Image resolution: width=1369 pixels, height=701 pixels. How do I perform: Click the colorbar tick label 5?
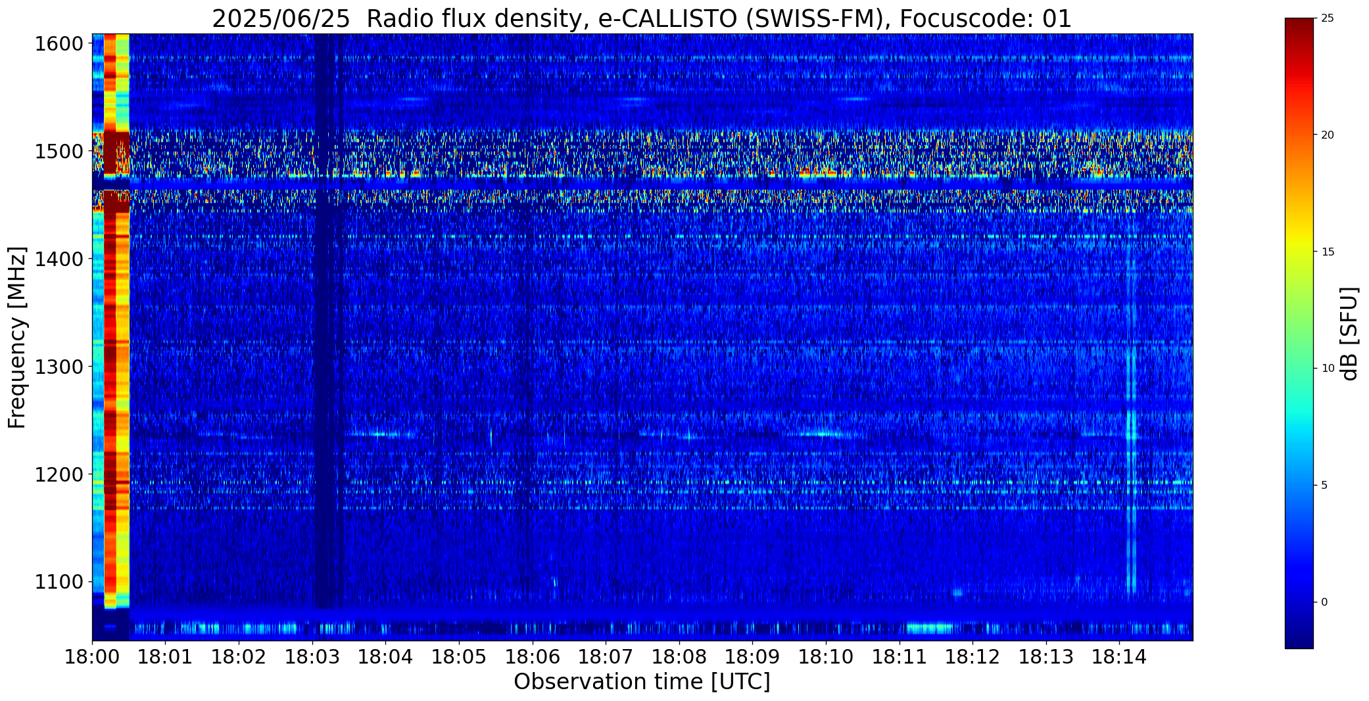tap(1324, 486)
